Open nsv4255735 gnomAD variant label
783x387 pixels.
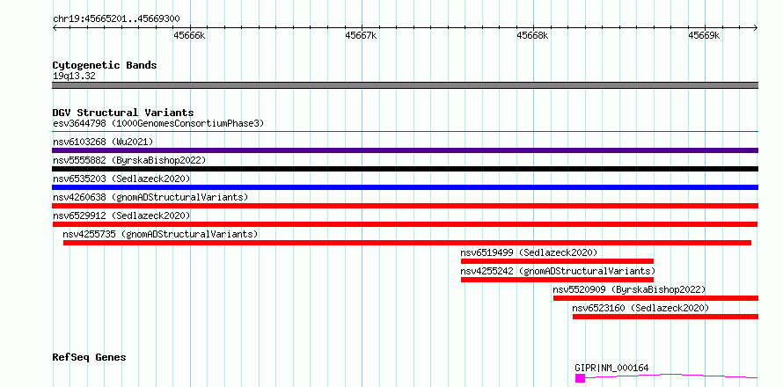tap(160, 234)
